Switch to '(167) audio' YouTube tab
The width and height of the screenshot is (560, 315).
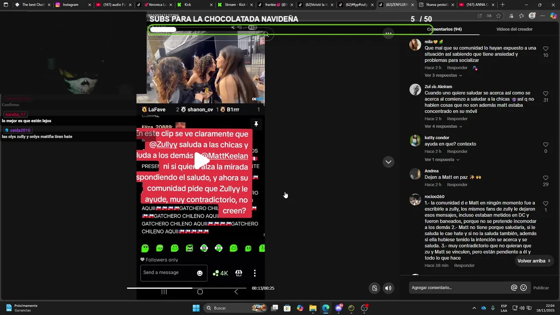(x=113, y=5)
